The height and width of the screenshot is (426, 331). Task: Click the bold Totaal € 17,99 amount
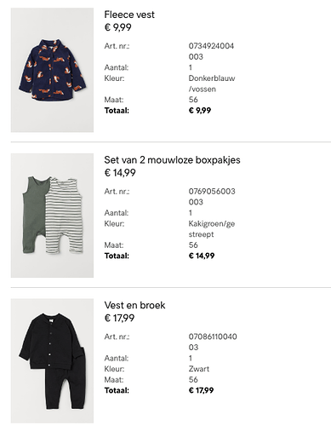click(201, 390)
